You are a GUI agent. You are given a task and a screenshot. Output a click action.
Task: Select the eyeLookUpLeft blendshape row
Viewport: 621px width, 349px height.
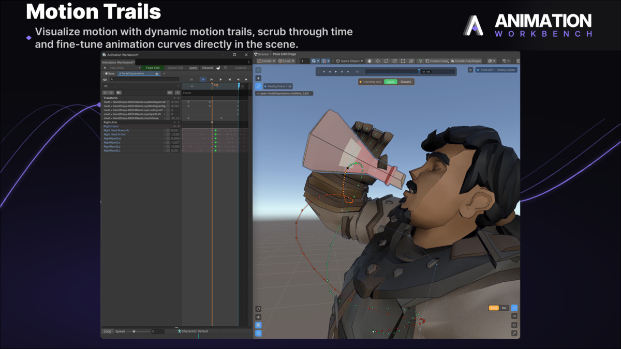pyautogui.click(x=141, y=110)
